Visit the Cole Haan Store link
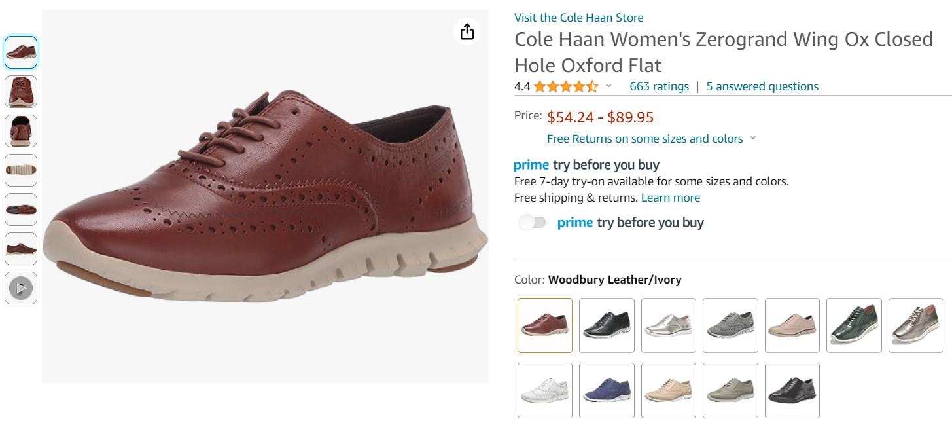Viewport: 952px width, 421px height. pyautogui.click(x=578, y=18)
